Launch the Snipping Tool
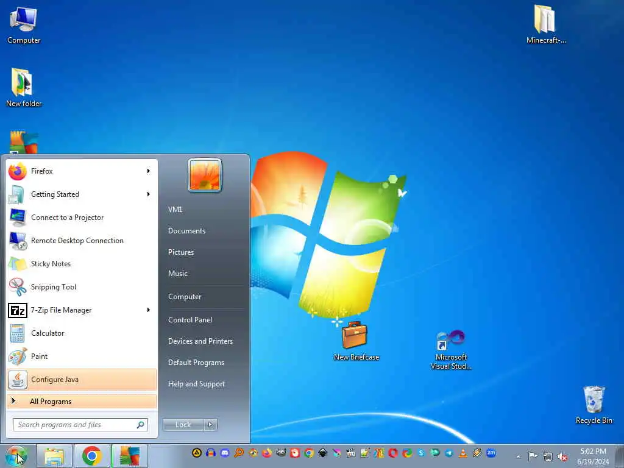 82,287
